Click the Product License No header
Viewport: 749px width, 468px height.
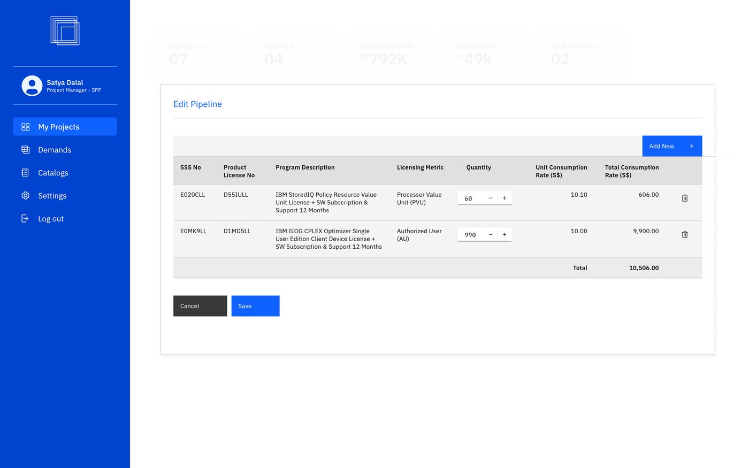coord(239,171)
